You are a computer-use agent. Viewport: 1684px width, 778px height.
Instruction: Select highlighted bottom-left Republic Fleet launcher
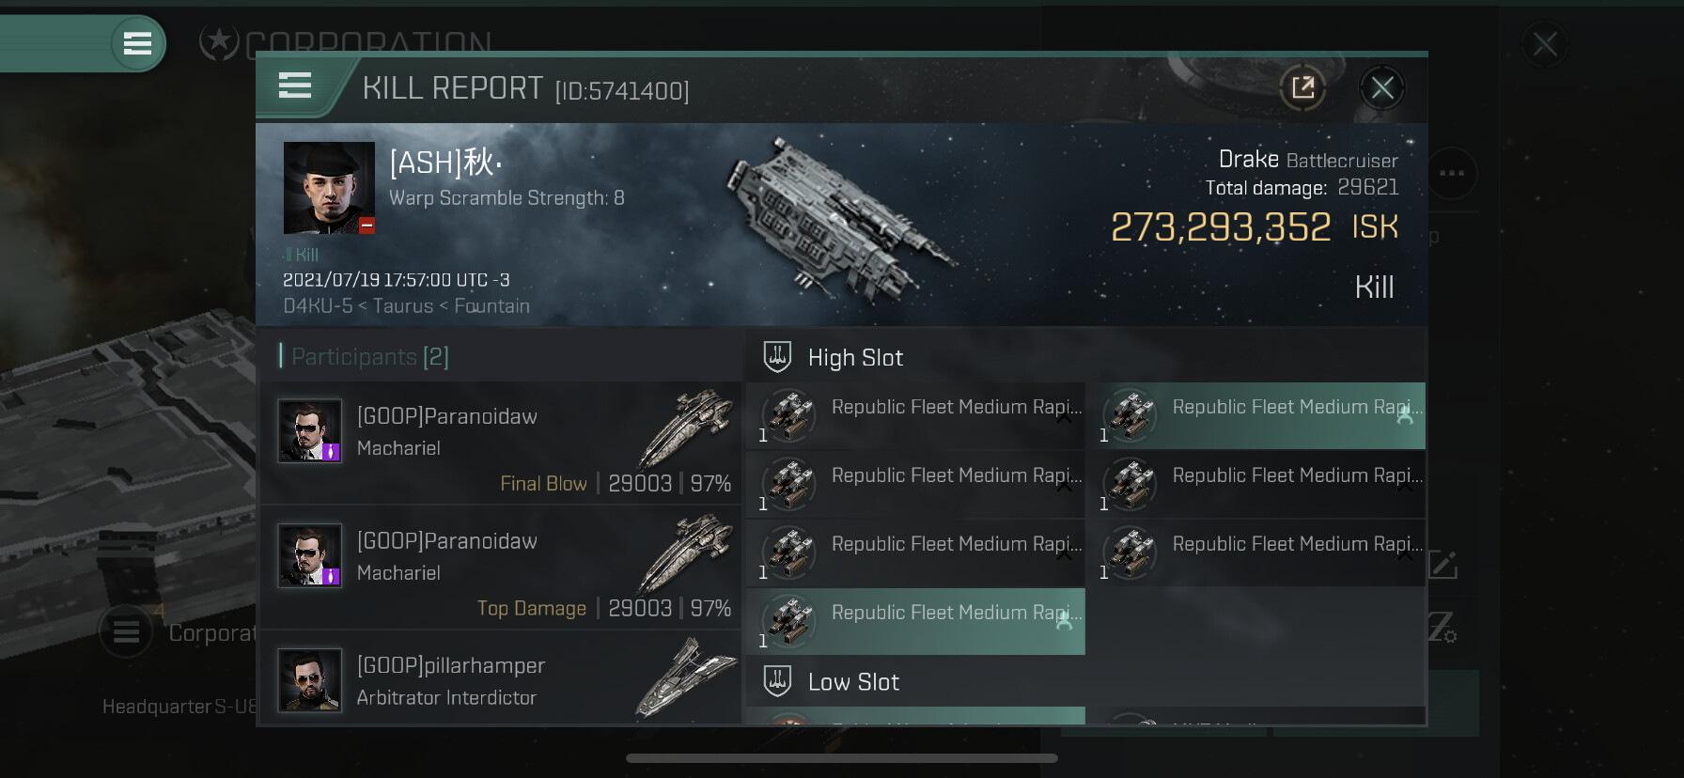point(916,621)
